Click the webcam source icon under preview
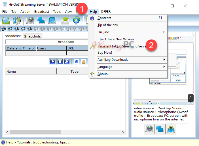 (149, 129)
